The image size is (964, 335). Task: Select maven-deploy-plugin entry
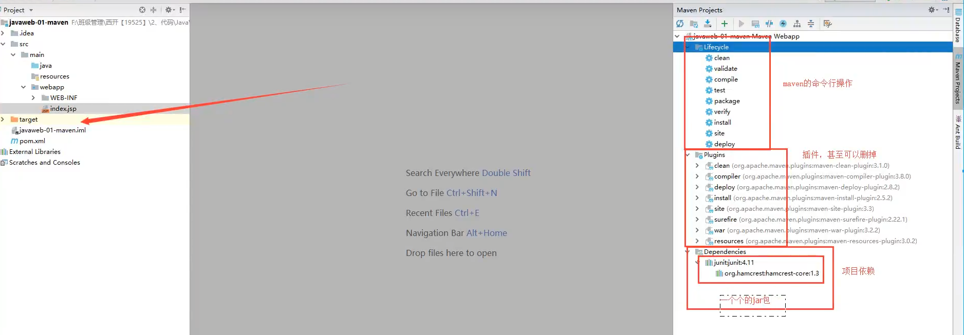tap(803, 187)
